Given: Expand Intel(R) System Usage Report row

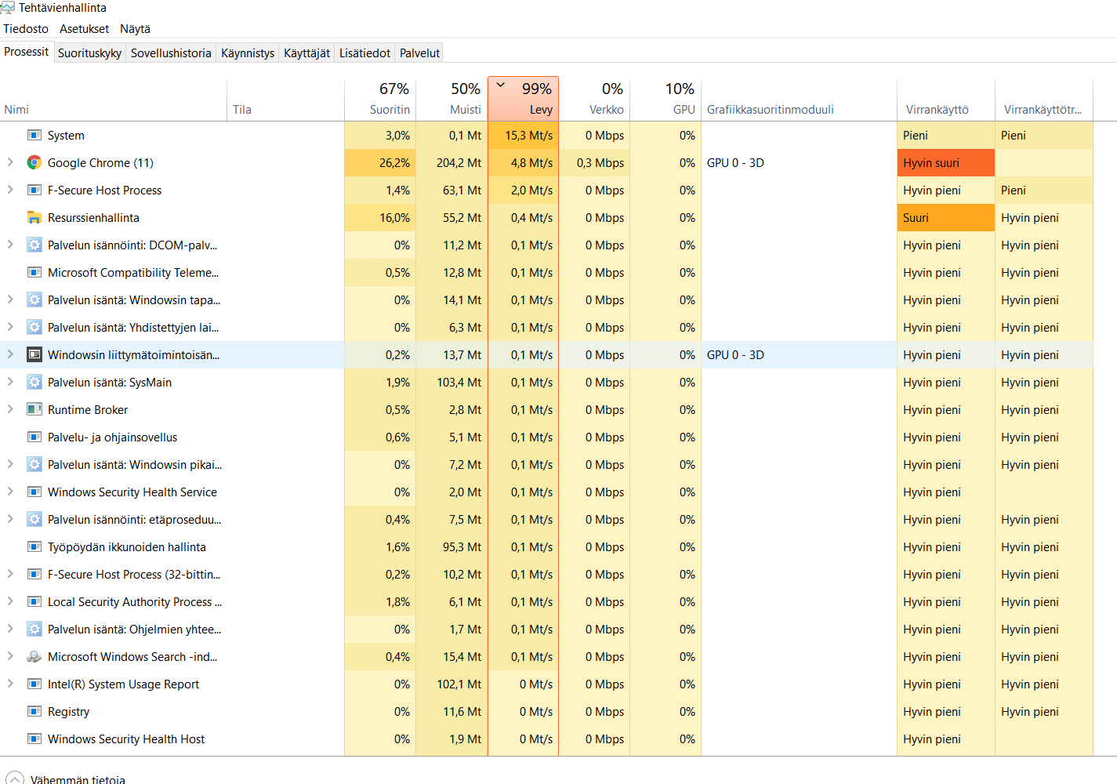Looking at the screenshot, I should pyautogui.click(x=10, y=684).
